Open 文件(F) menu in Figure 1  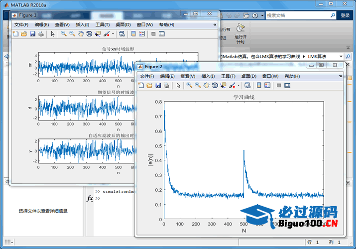pyautogui.click(x=21, y=25)
